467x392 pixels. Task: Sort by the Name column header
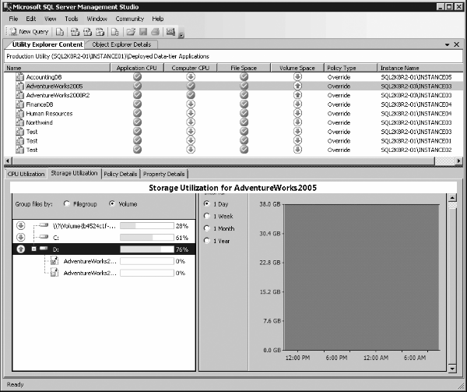(x=57, y=68)
